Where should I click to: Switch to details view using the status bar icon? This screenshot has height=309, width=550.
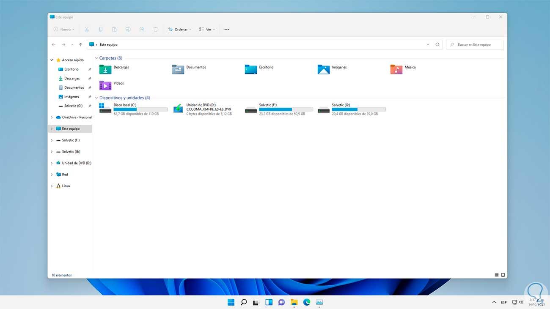point(496,275)
